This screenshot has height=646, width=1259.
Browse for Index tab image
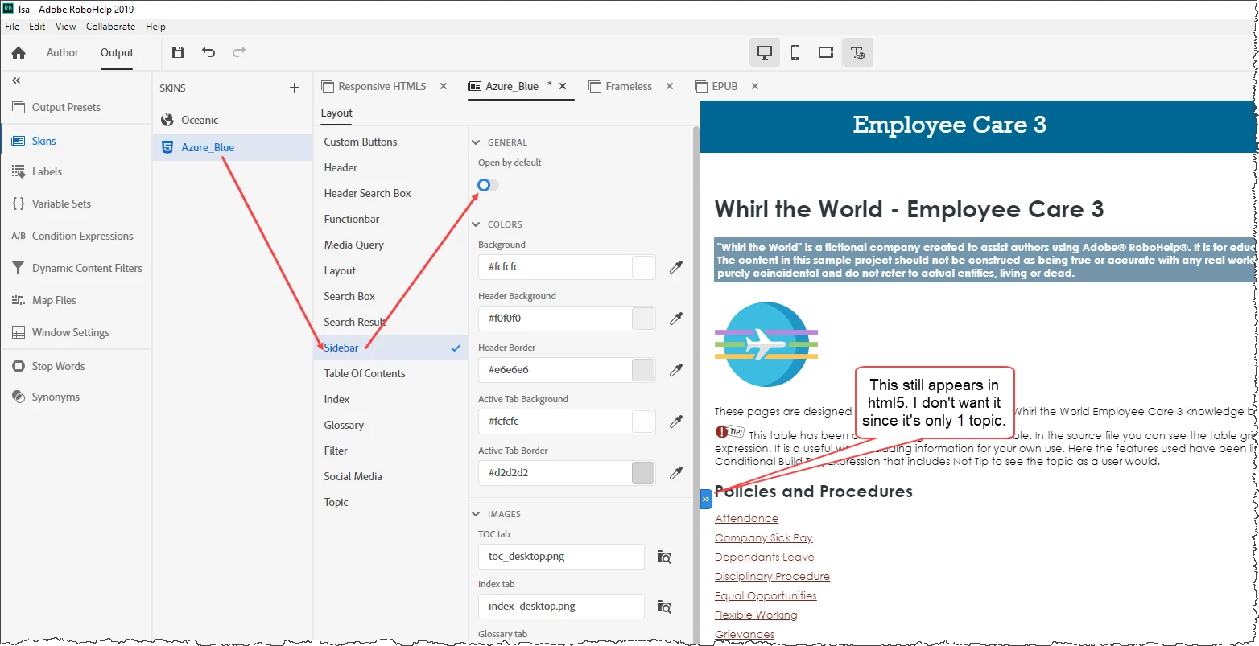click(664, 607)
